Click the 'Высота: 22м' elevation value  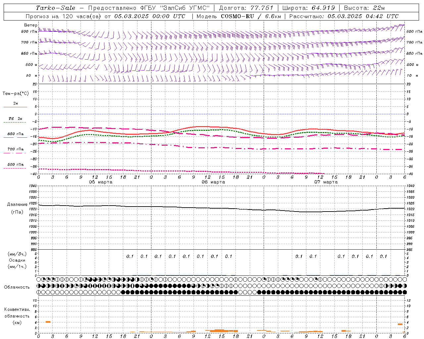pos(364,8)
